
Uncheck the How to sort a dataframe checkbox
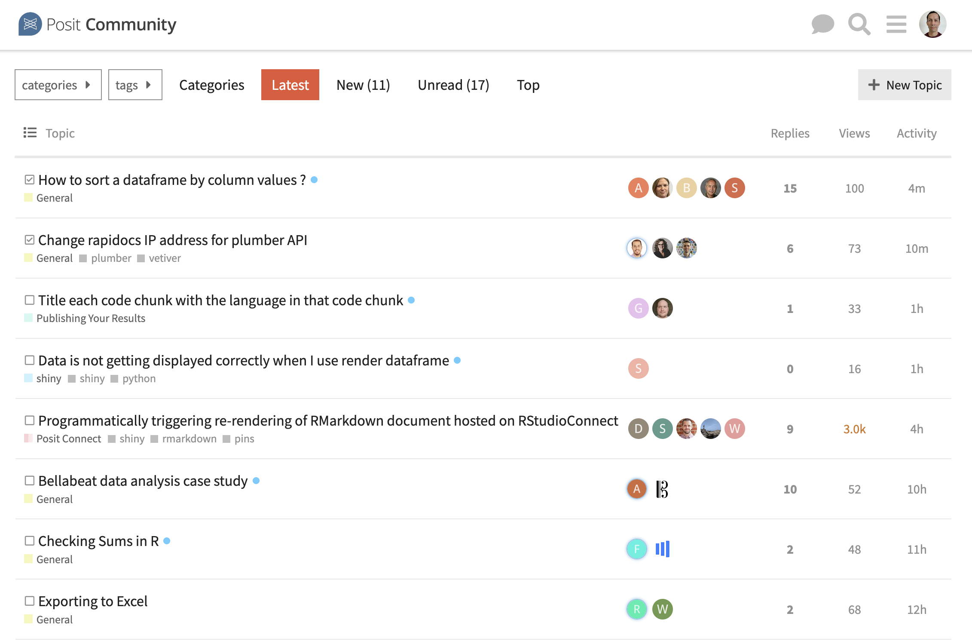click(29, 180)
